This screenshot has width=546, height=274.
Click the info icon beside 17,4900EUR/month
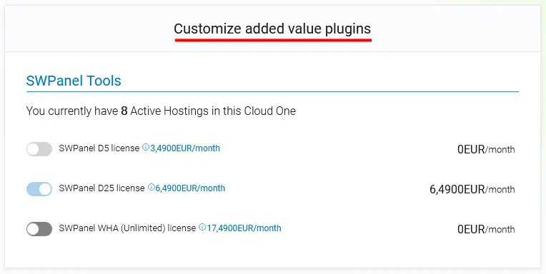click(202, 227)
